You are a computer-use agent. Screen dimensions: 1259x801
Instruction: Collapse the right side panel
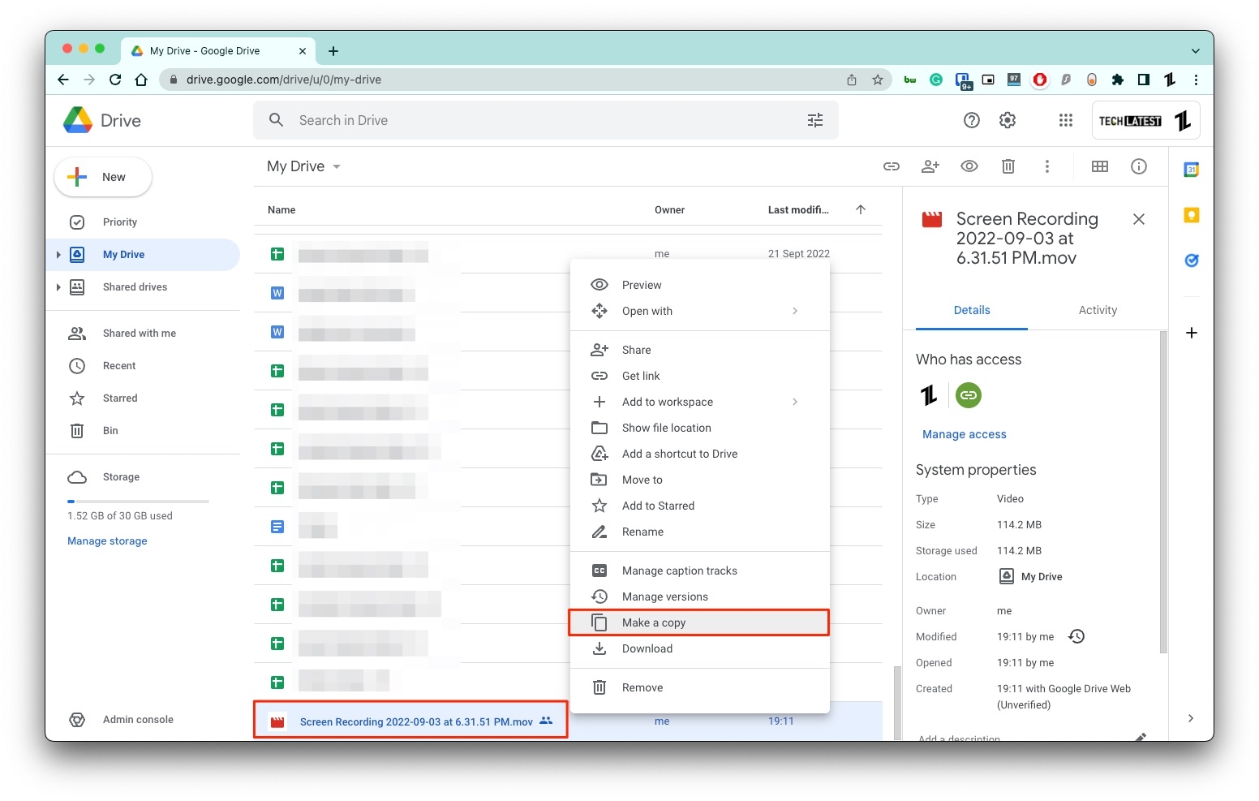click(1190, 718)
